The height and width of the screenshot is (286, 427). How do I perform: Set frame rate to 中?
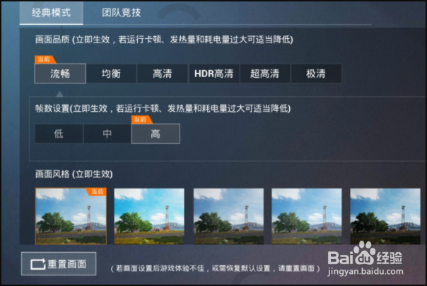pyautogui.click(x=107, y=134)
